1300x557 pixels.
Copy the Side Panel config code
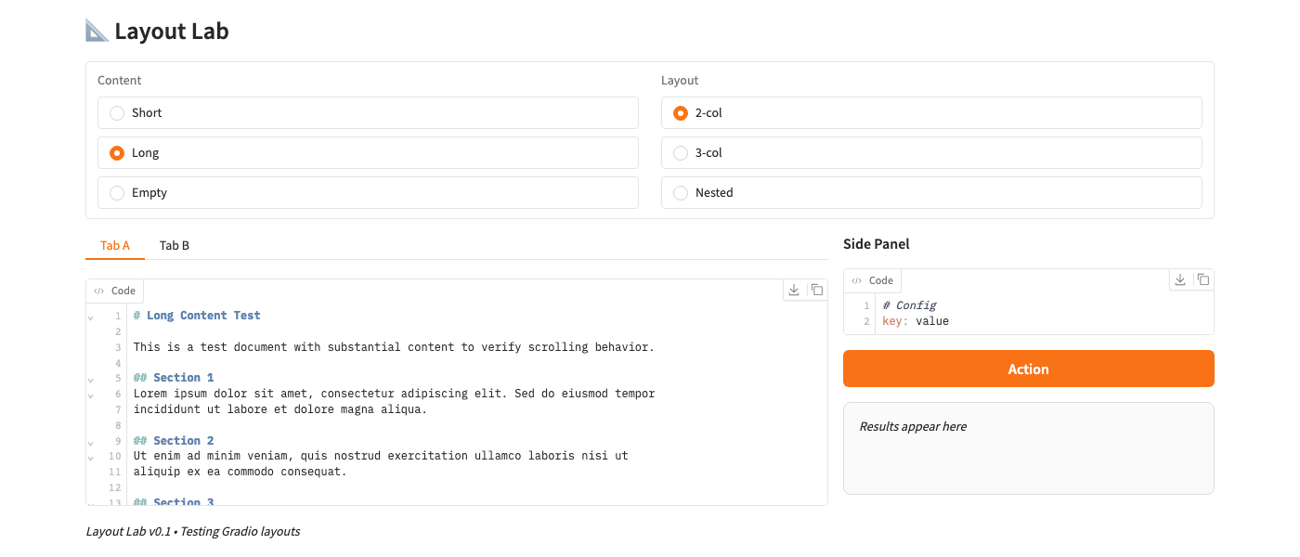tap(1203, 279)
